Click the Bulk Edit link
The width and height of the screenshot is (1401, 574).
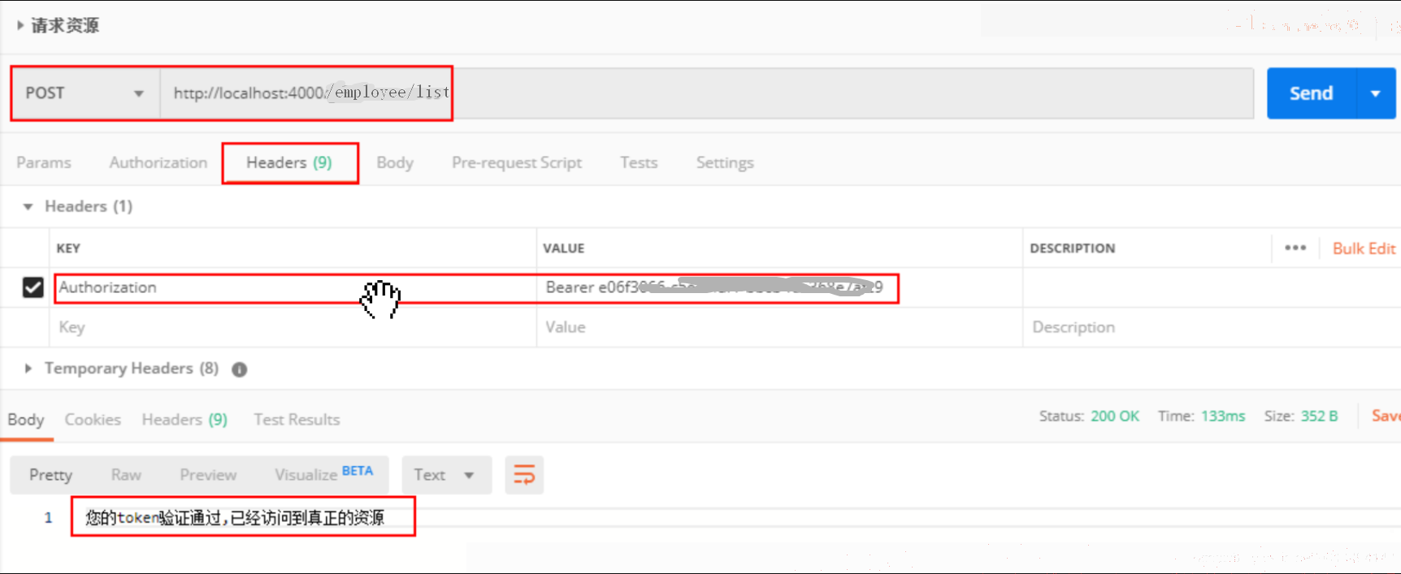coord(1364,248)
